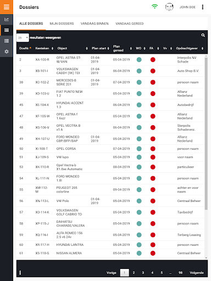Open John Doe profile avatar
The image size is (211, 281).
coord(169,7)
